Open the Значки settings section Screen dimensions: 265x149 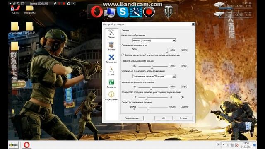[111, 46]
